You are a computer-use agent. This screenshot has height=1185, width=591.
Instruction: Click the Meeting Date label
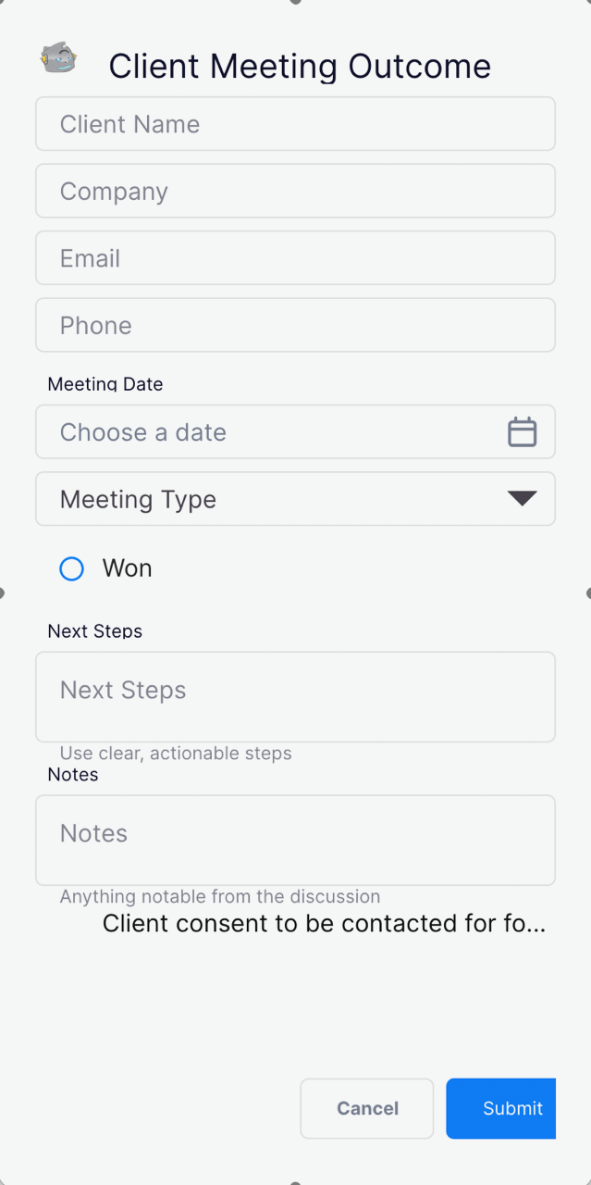(105, 384)
